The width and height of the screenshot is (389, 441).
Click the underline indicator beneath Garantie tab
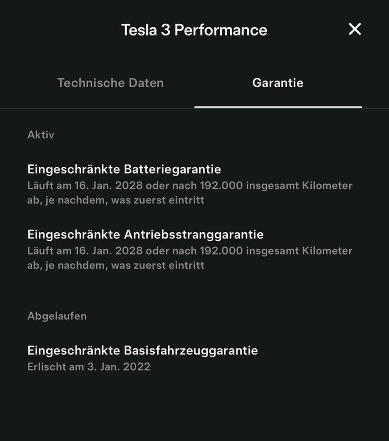(278, 107)
